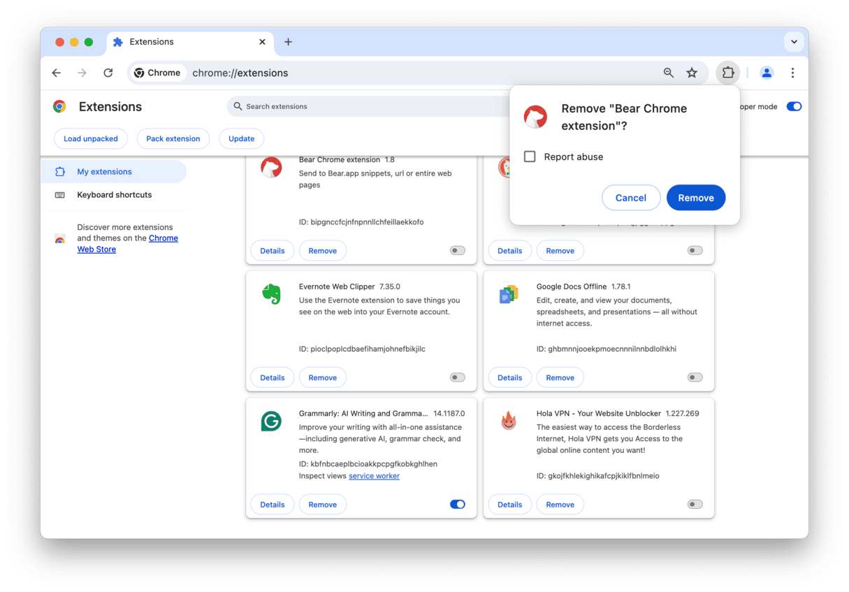Click the Load unpacked button

point(91,138)
